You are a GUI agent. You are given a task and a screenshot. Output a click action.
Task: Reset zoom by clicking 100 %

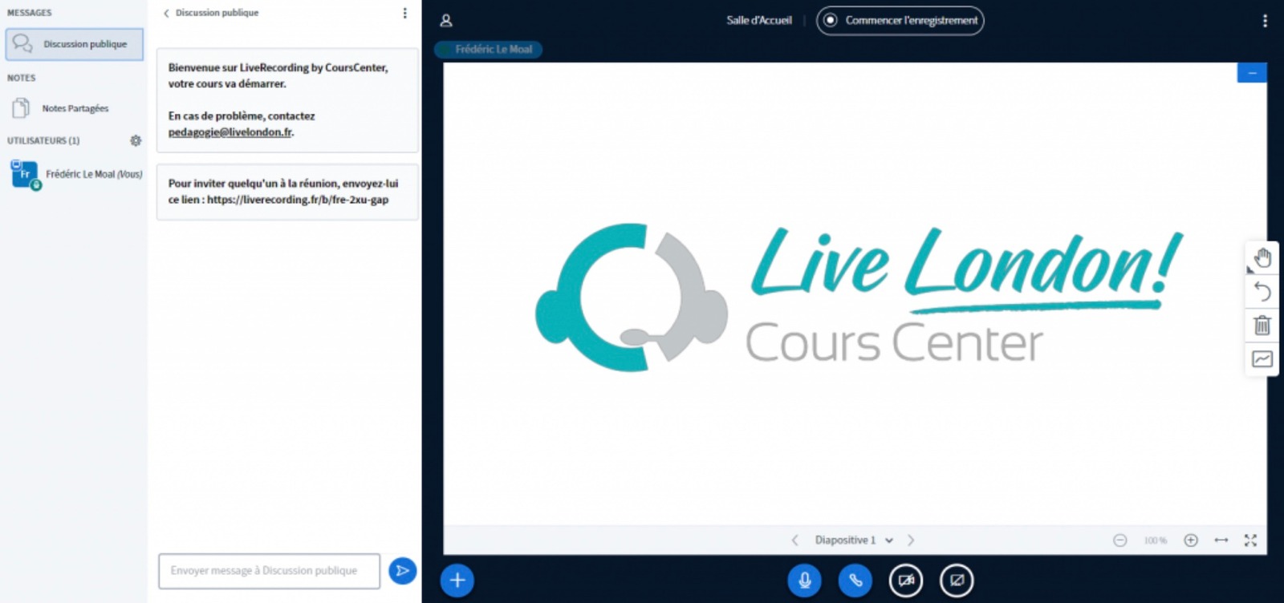click(x=1156, y=540)
